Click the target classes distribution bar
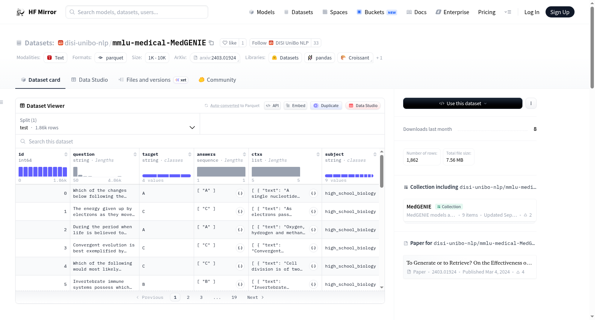Screen dimensions: 595x320 coord(167,176)
